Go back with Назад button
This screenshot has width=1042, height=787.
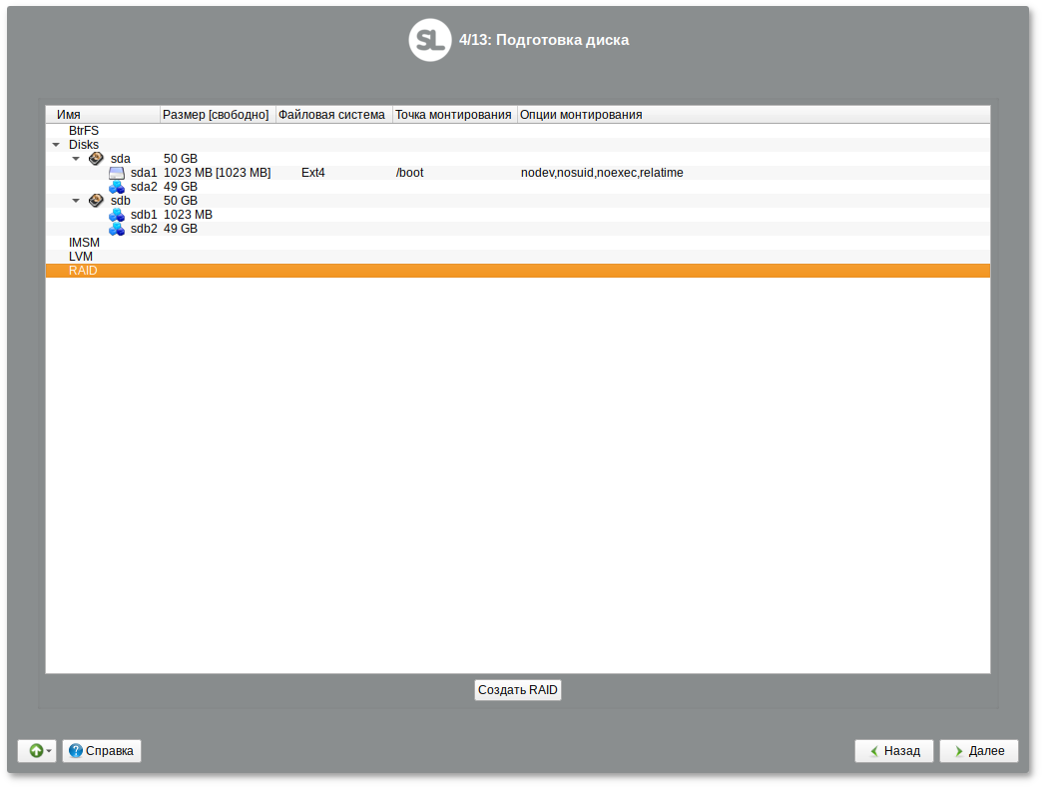pos(893,751)
